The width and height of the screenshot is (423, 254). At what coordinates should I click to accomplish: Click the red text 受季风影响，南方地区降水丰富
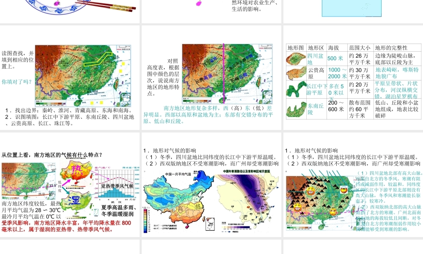tap(66, 226)
